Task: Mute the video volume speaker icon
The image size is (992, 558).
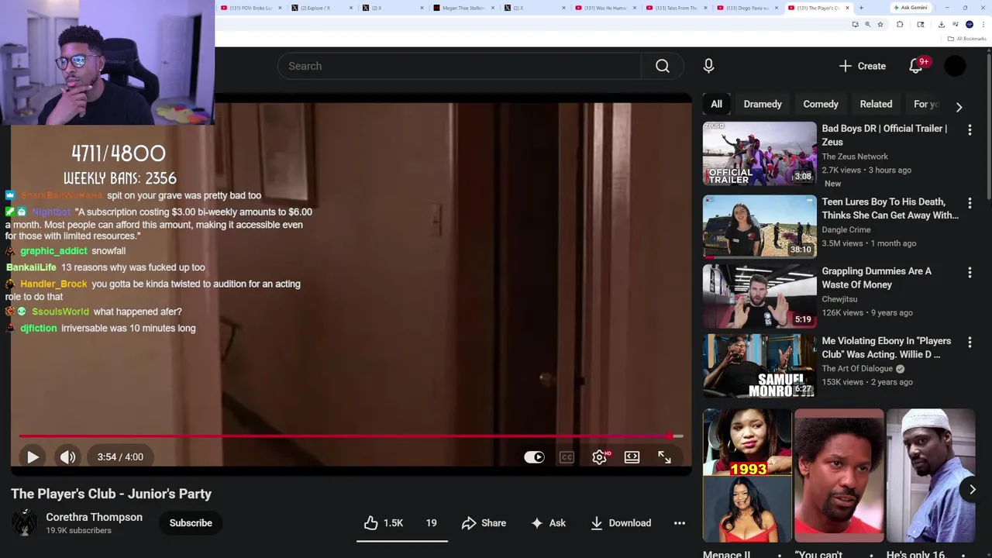Action: tap(68, 457)
